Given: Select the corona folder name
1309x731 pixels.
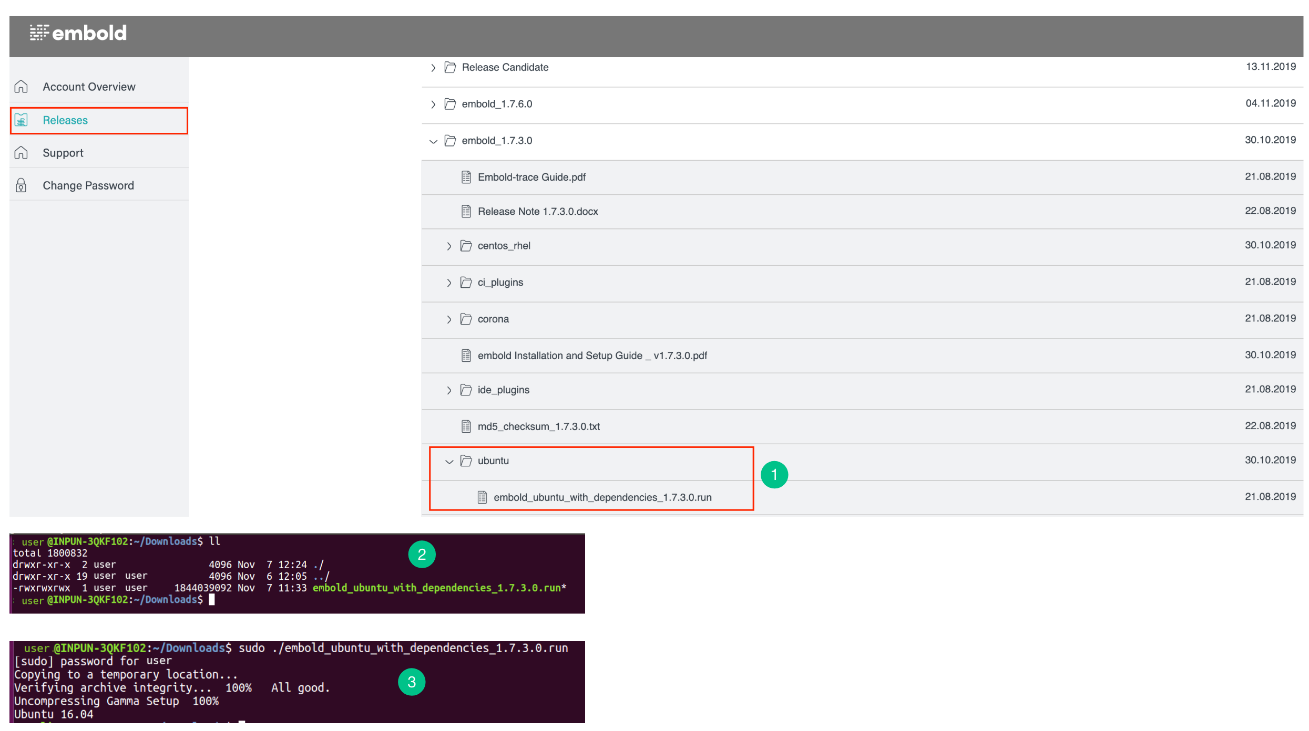Looking at the screenshot, I should click(493, 319).
